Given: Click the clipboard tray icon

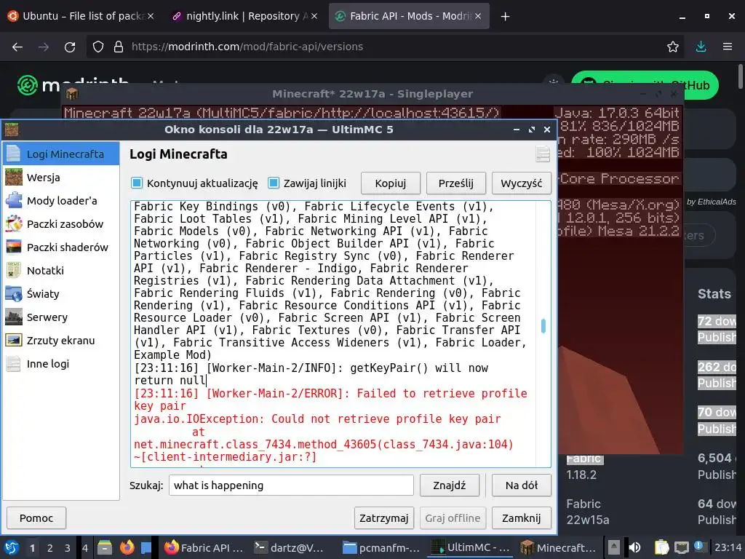Looking at the screenshot, I should pos(661,547).
